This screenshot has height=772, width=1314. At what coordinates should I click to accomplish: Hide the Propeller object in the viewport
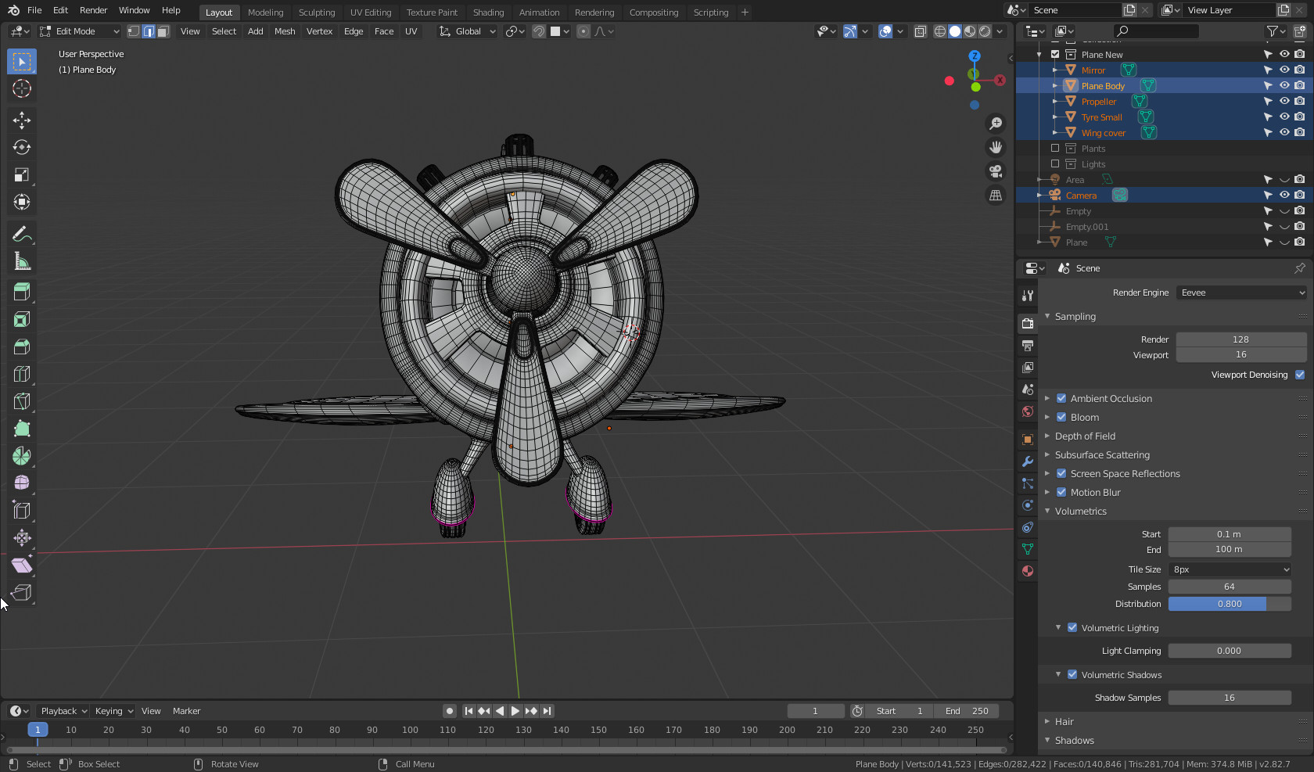tap(1283, 101)
